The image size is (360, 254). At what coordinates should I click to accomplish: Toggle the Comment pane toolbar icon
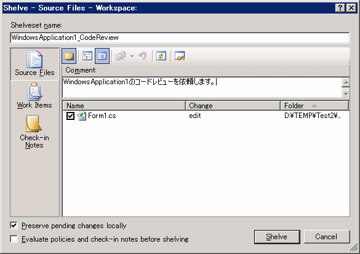(x=69, y=56)
